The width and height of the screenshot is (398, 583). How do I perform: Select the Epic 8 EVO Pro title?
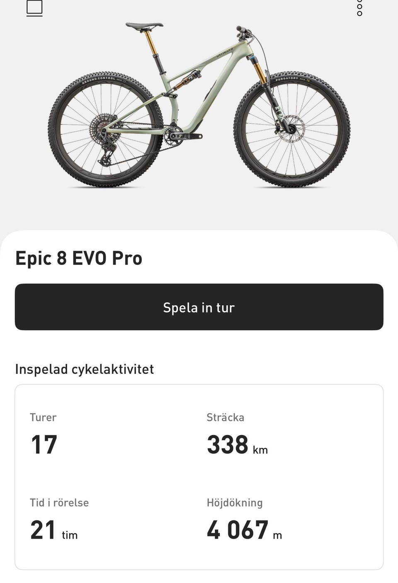coord(79,258)
